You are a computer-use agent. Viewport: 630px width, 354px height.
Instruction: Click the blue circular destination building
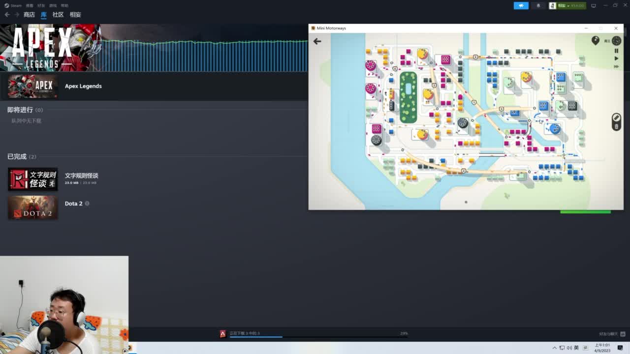[555, 129]
